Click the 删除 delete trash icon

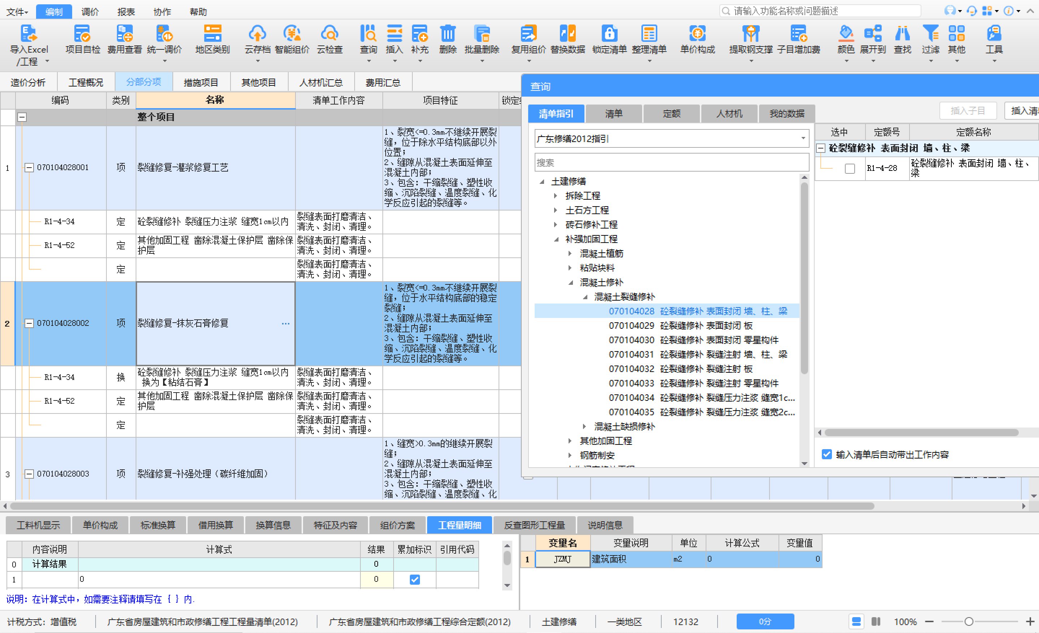click(448, 33)
